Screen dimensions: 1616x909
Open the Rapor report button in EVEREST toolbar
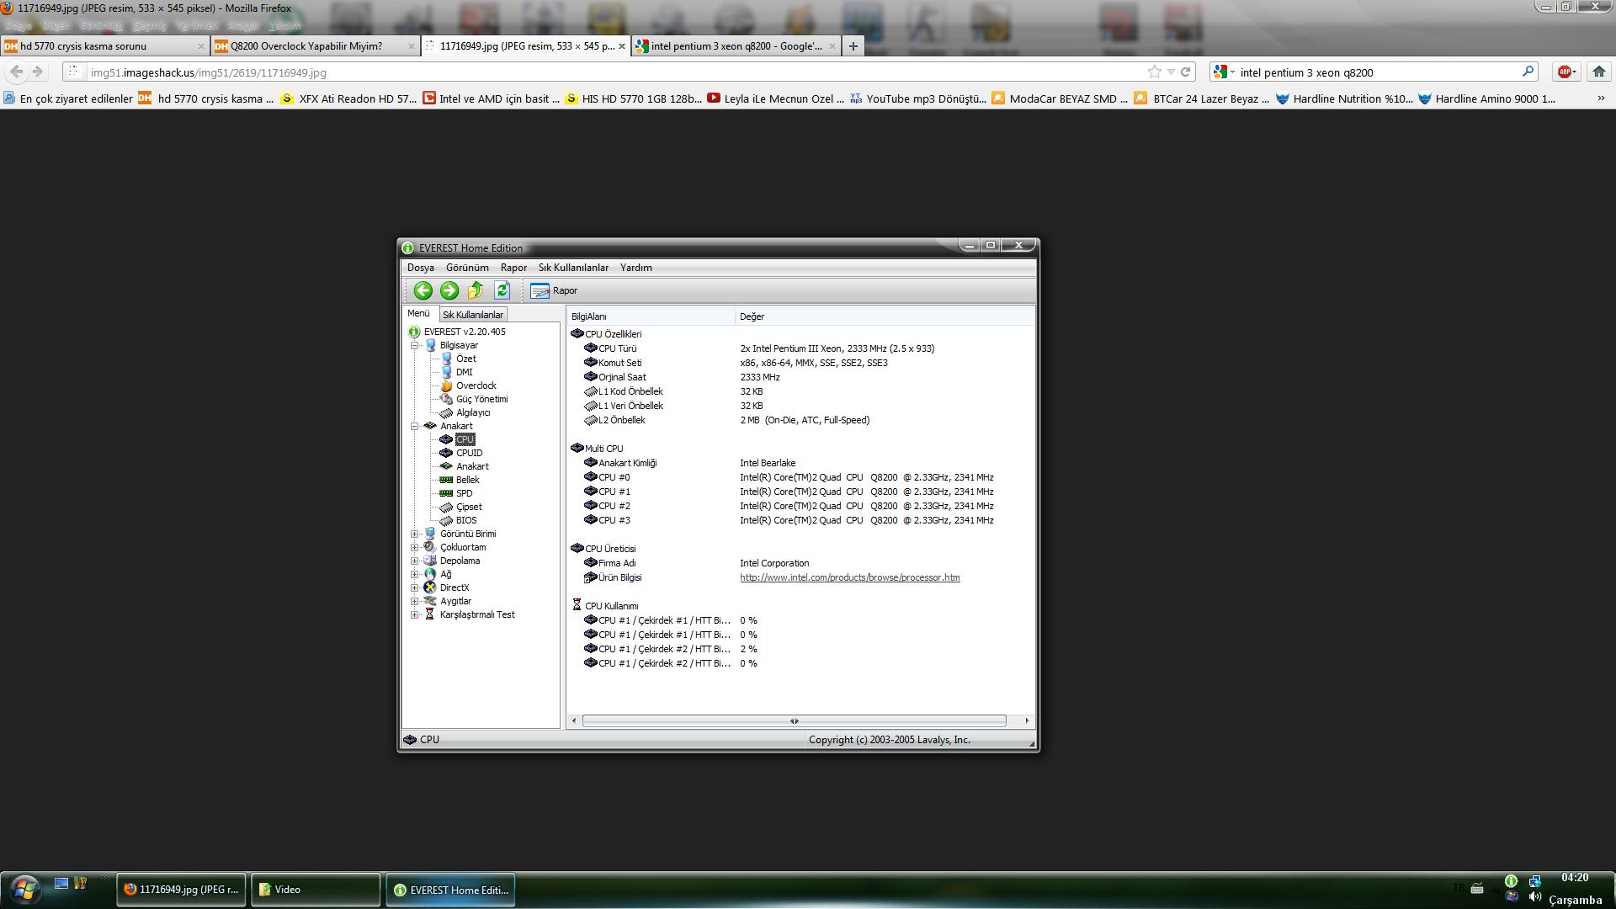coord(554,290)
